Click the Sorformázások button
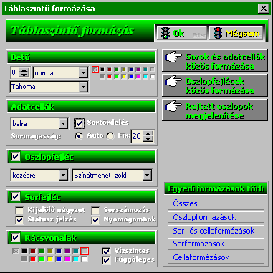Screen dimensions: 273x273 (x=216, y=244)
